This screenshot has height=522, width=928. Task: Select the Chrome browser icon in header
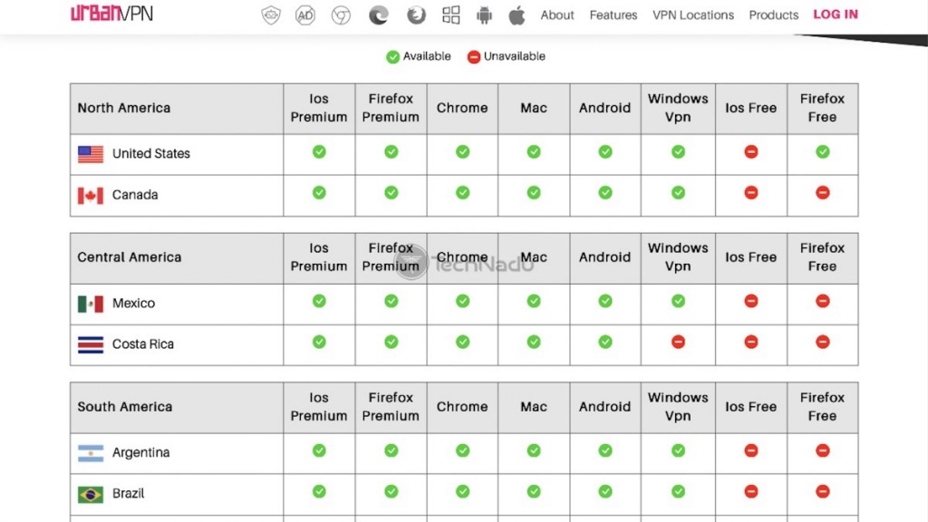[341, 14]
